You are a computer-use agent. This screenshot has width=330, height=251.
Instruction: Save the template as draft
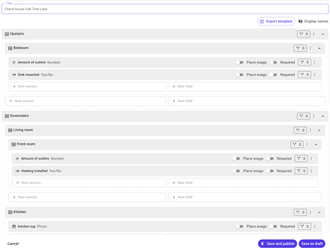312,244
